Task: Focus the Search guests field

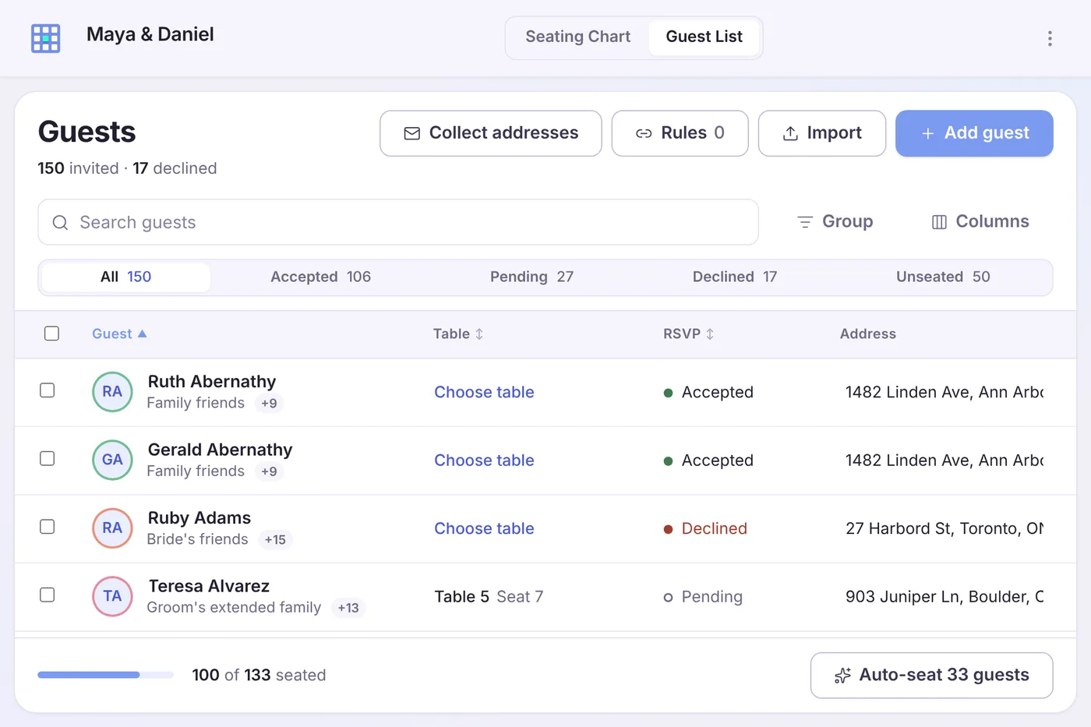Action: coord(398,222)
